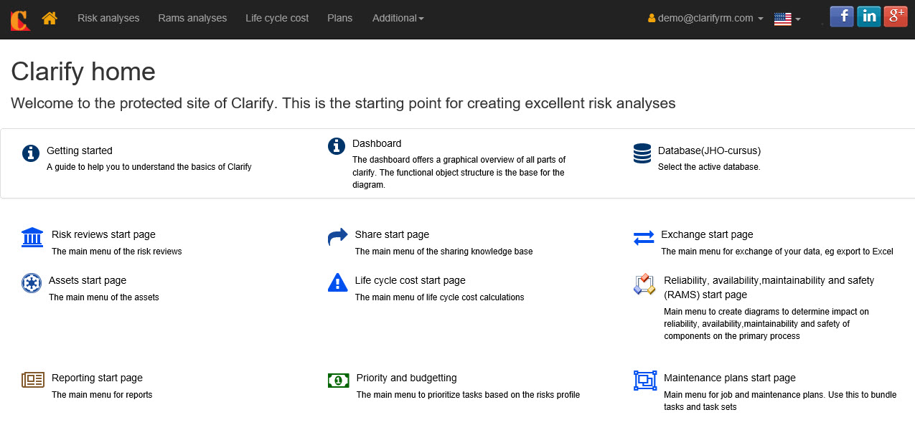This screenshot has height=430, width=915.
Task: Open the Google Plus icon
Action: pos(896,16)
